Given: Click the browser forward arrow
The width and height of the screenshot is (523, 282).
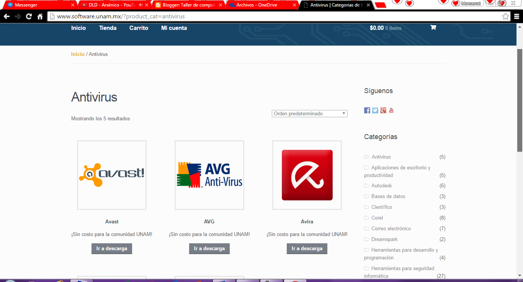Looking at the screenshot, I should (18, 16).
